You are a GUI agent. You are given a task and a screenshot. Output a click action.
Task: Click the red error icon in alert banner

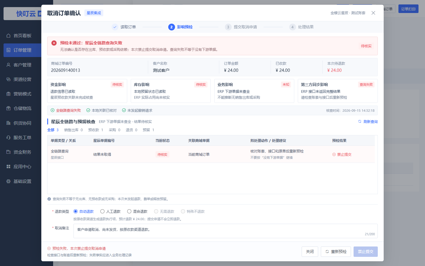pyautogui.click(x=54, y=43)
